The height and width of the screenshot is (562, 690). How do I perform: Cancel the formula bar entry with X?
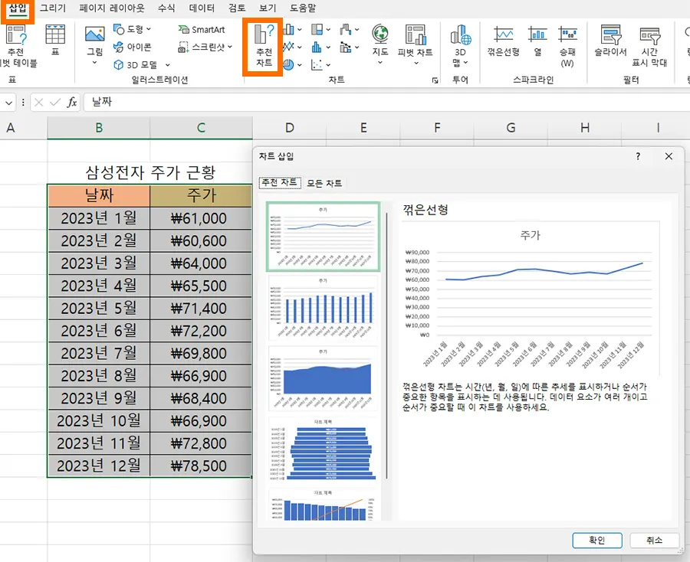[39, 103]
